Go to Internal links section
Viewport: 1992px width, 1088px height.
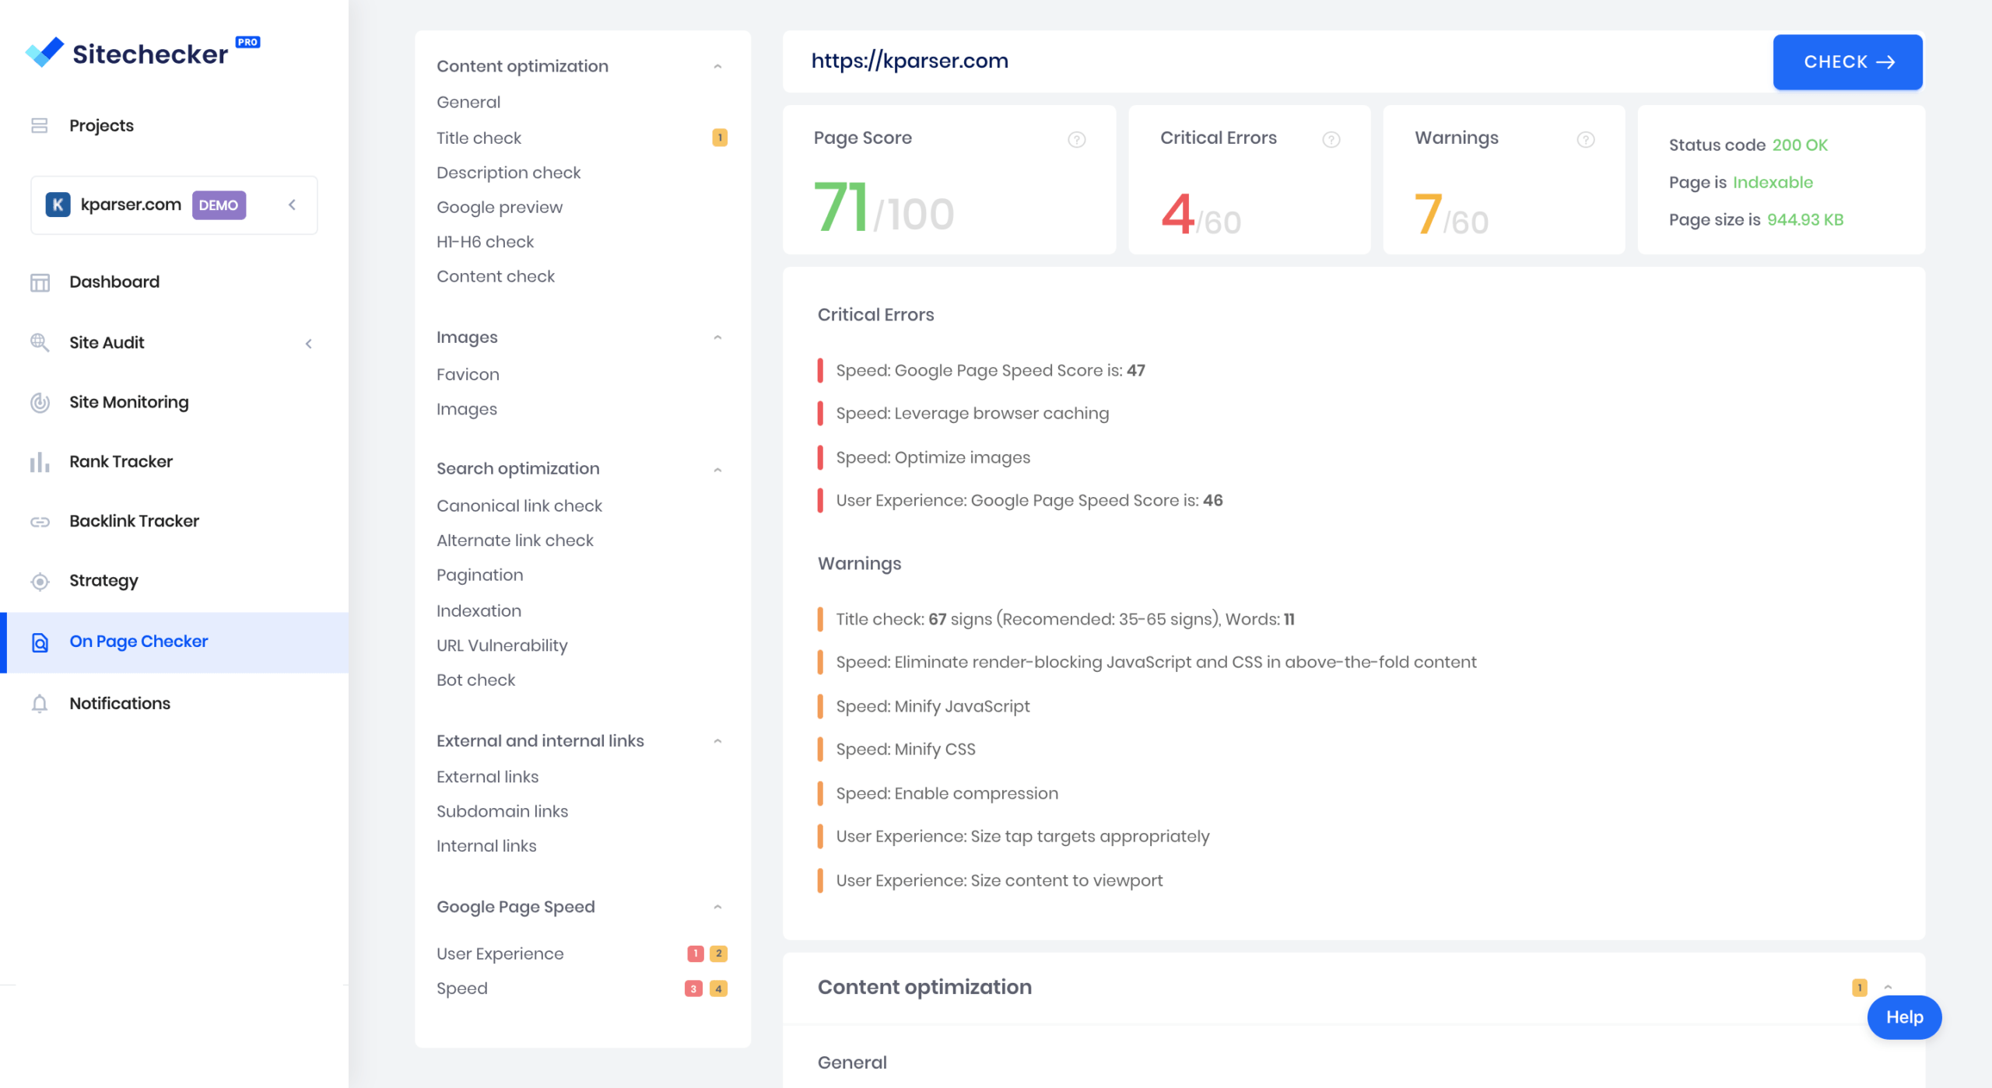[486, 846]
